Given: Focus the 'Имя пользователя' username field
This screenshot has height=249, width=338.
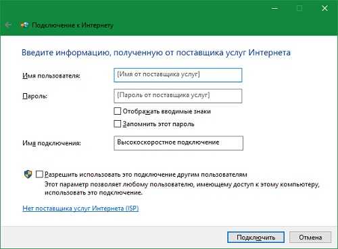Looking at the screenshot, I should (x=178, y=75).
